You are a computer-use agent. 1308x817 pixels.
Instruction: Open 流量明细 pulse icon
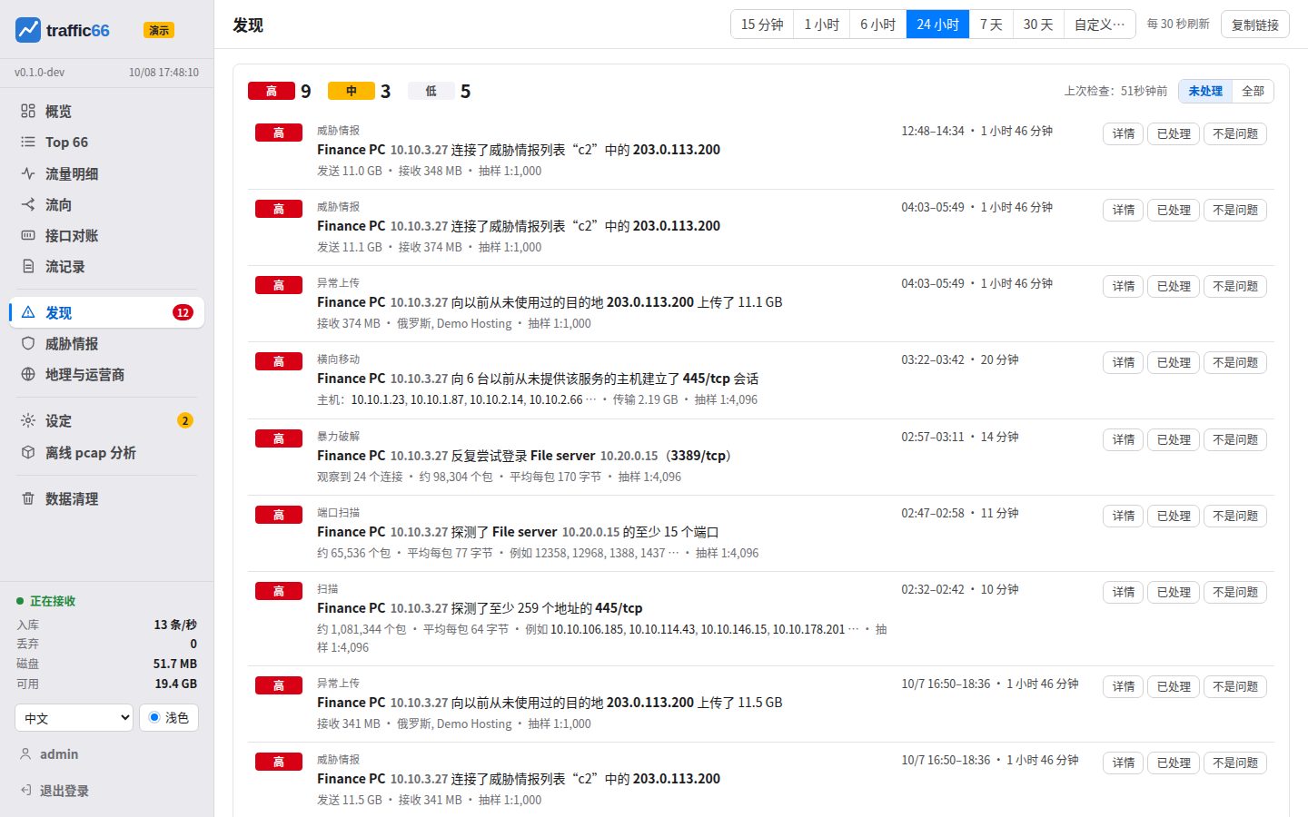(x=28, y=173)
